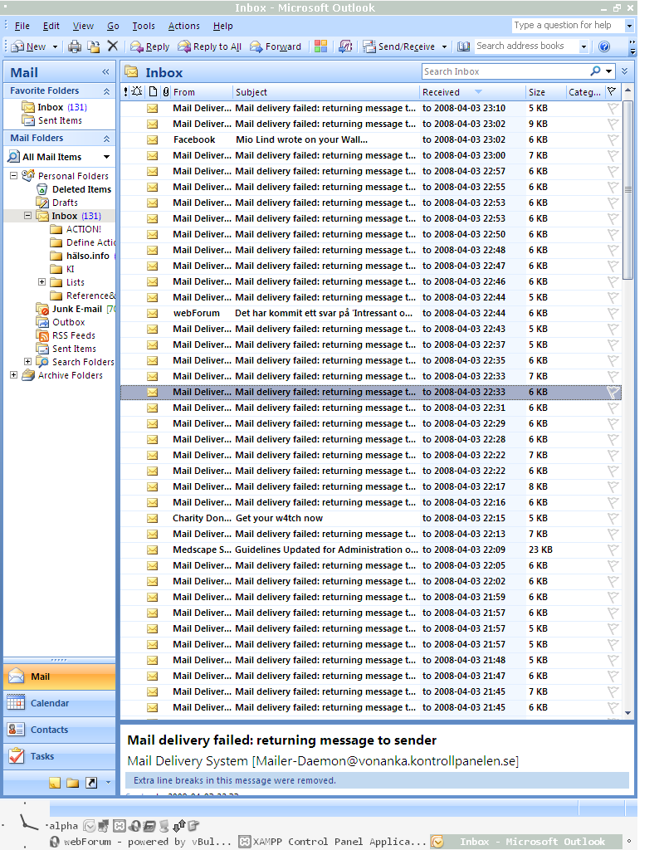Switch to the Contacts pane
This screenshot has height=850, width=664.
60,730
